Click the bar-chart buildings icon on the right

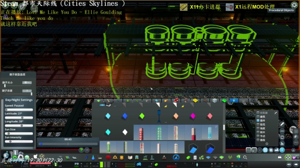(282, 143)
